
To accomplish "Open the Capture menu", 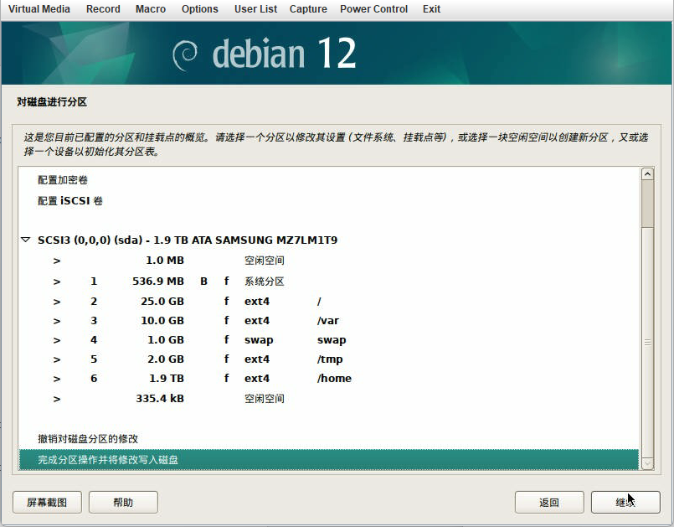I will point(308,9).
